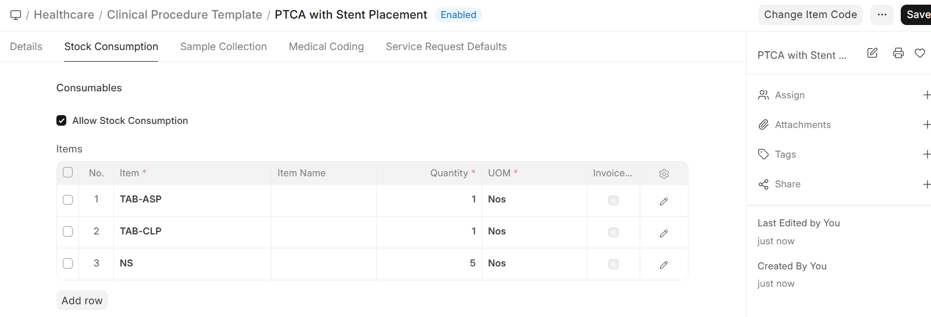931x317 pixels.
Task: Click the desktop home breadcrumb icon
Action: (x=16, y=15)
